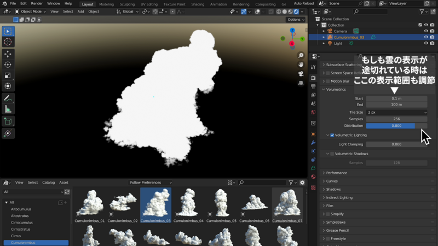Switch to the Shading workspace tab
Screen dimensions: 438x246
[x=198, y=4]
